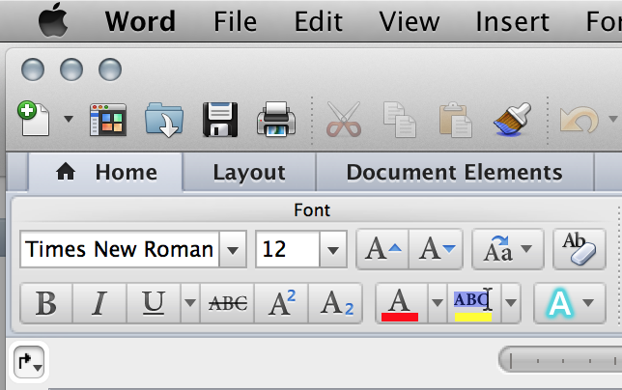Open the File menu
Screen dimensions: 622x390
[x=236, y=21]
